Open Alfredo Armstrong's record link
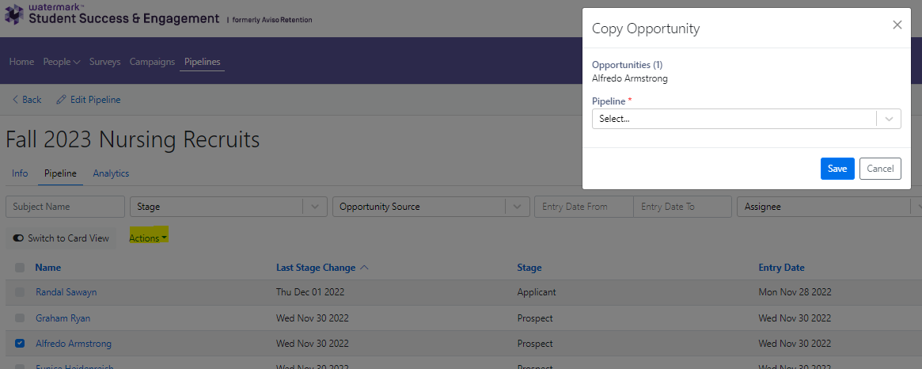The image size is (922, 369). pos(74,343)
